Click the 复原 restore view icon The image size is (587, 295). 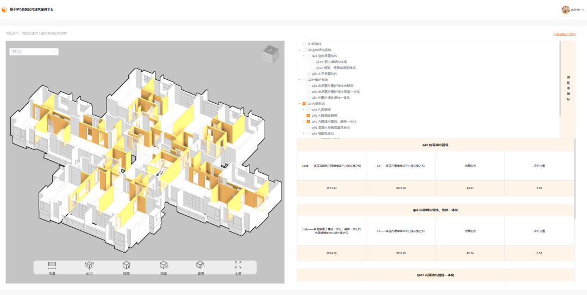pyautogui.click(x=200, y=266)
